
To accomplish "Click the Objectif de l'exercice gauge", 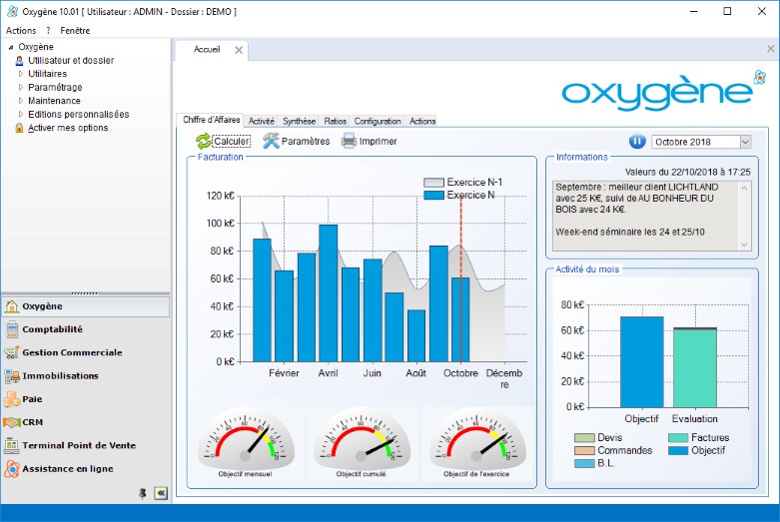I will click(477, 438).
